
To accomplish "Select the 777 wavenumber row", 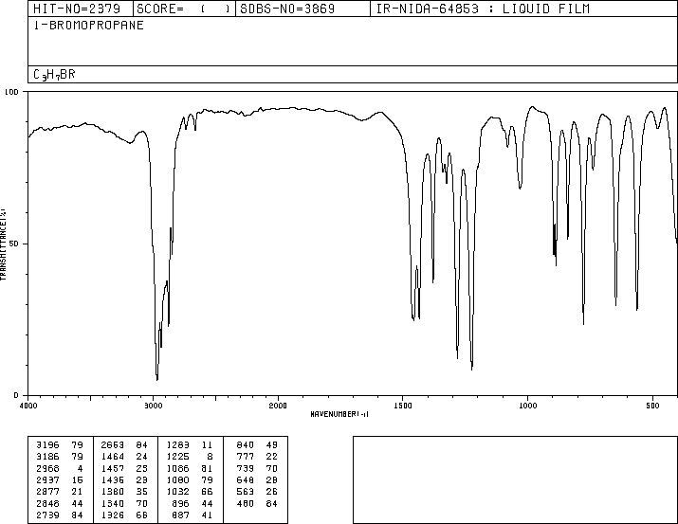I will pos(257,457).
